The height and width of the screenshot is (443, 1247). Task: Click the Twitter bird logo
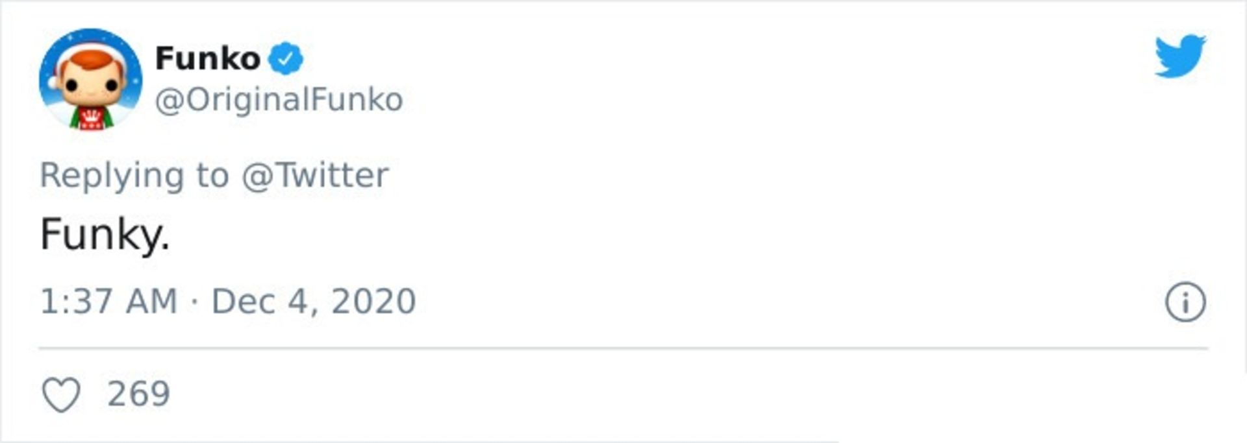pyautogui.click(x=1179, y=56)
